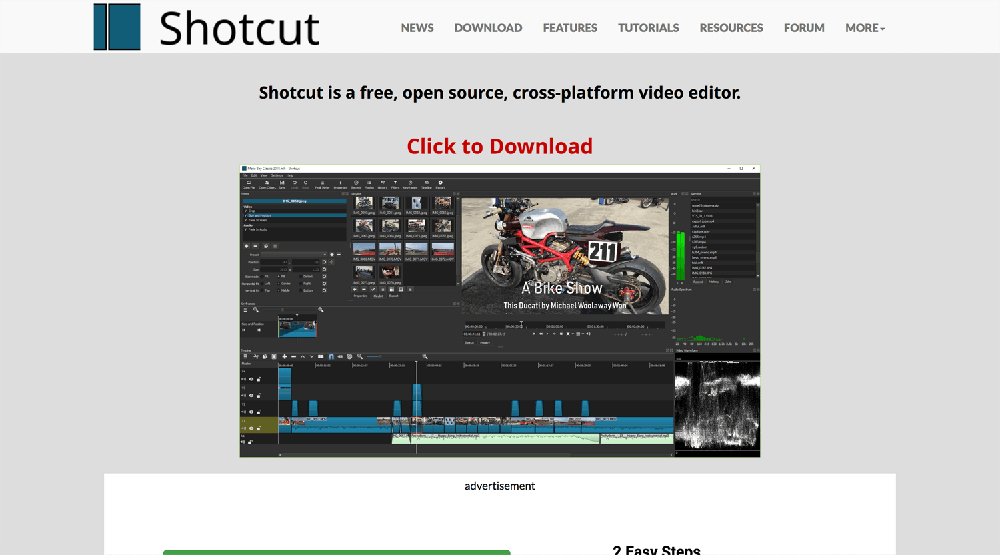Select the Fit size mode radio button

click(262, 277)
